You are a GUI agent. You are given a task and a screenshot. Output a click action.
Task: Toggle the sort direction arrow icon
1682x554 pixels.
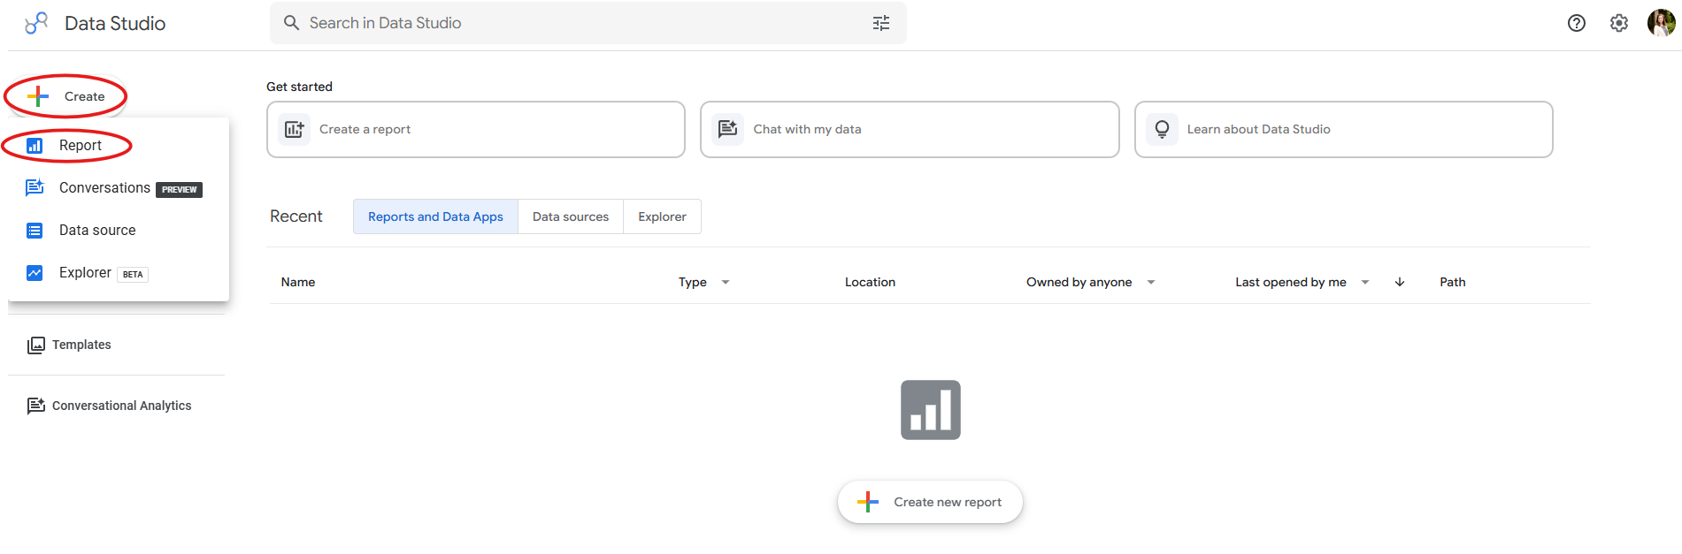(x=1400, y=282)
